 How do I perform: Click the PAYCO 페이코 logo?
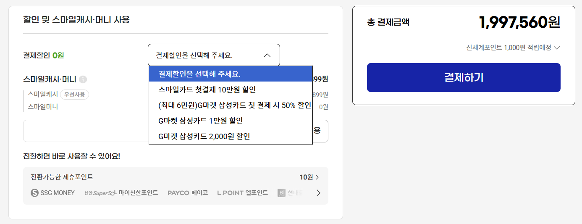pyautogui.click(x=187, y=193)
